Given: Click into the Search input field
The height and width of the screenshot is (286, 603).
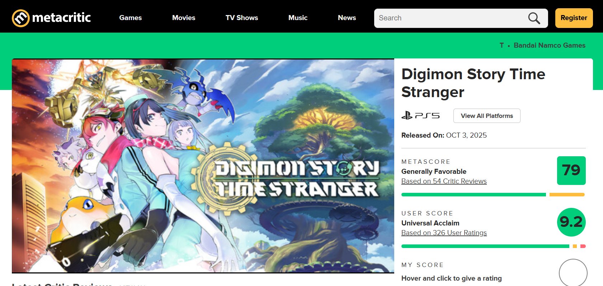Looking at the screenshot, I should [x=450, y=18].
